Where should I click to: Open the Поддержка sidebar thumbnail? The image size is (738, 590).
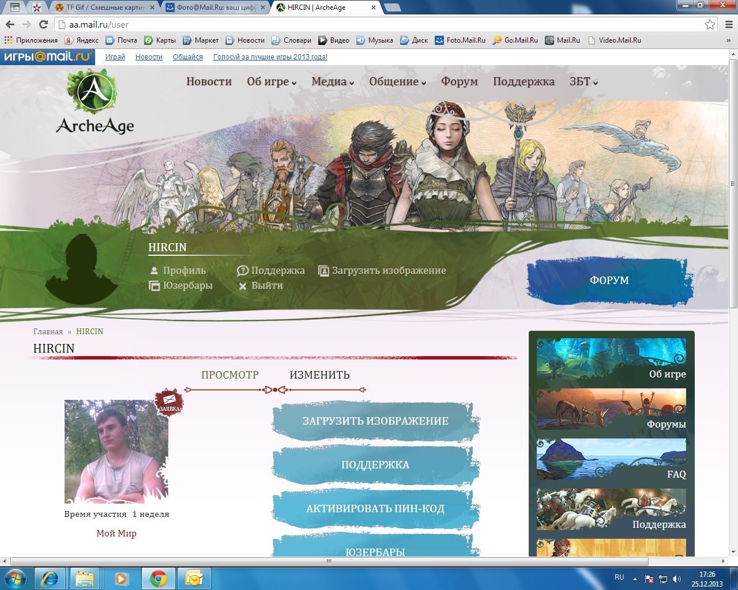coord(611,510)
